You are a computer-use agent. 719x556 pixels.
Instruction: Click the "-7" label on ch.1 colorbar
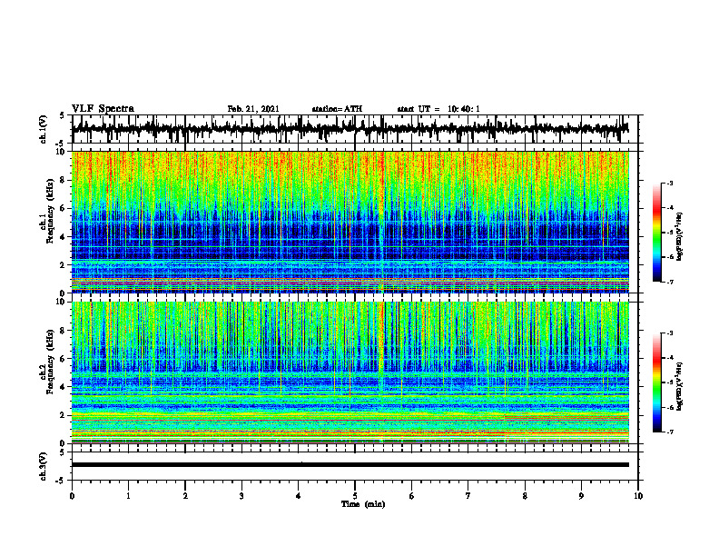click(670, 282)
